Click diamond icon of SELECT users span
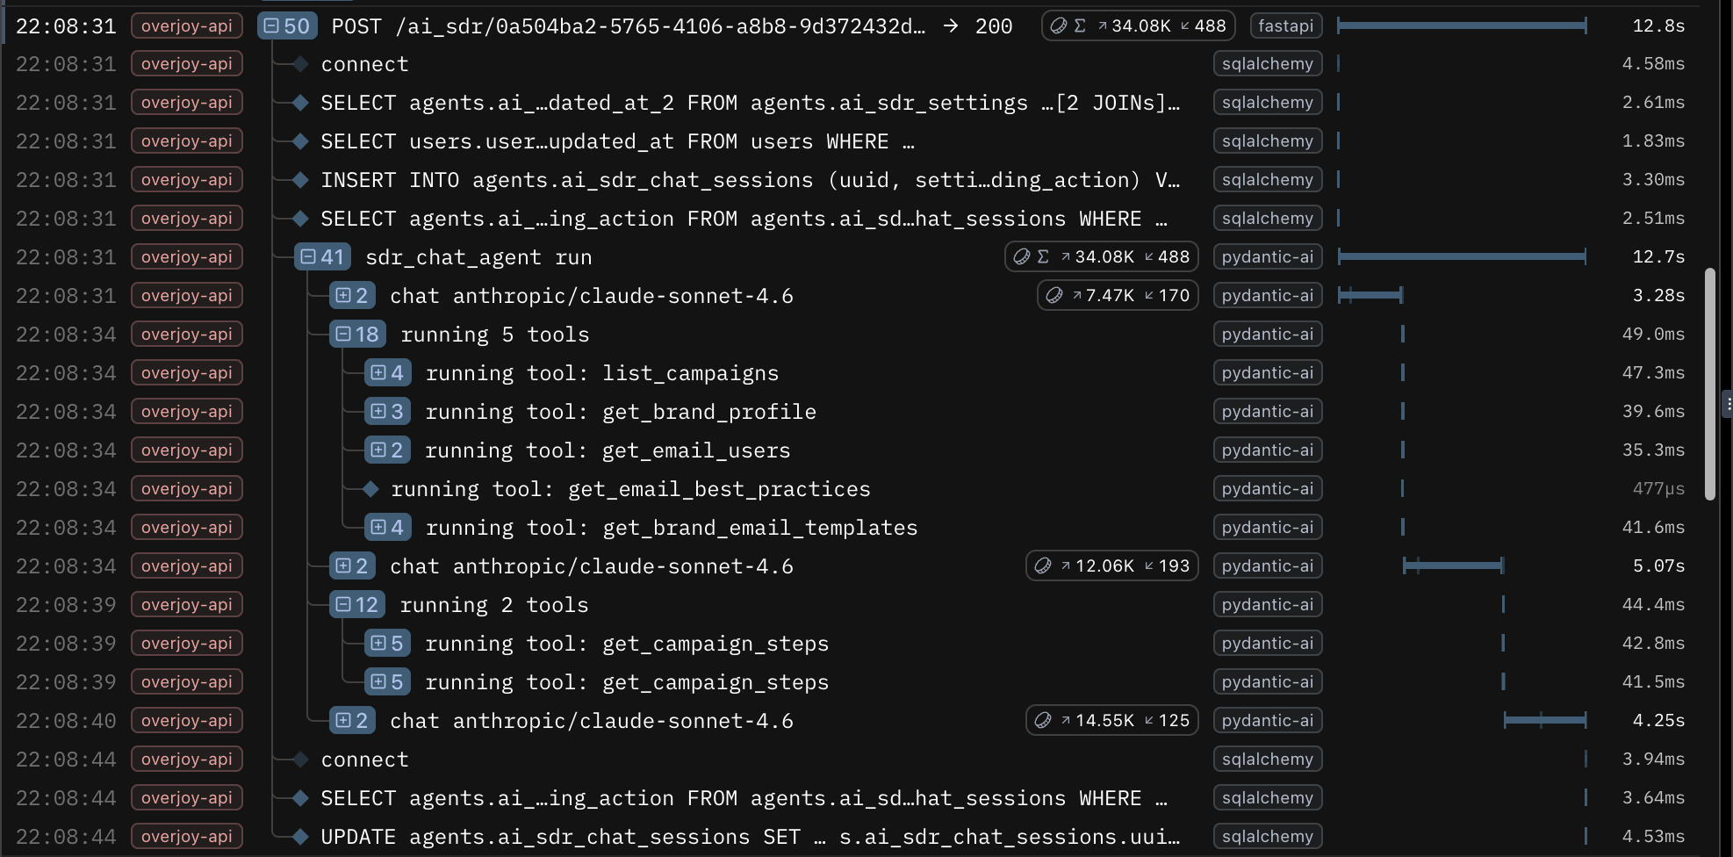Viewport: 1733px width, 857px height. pyautogui.click(x=300, y=141)
